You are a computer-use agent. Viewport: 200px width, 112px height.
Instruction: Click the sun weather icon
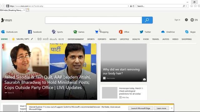[x=13, y=39]
